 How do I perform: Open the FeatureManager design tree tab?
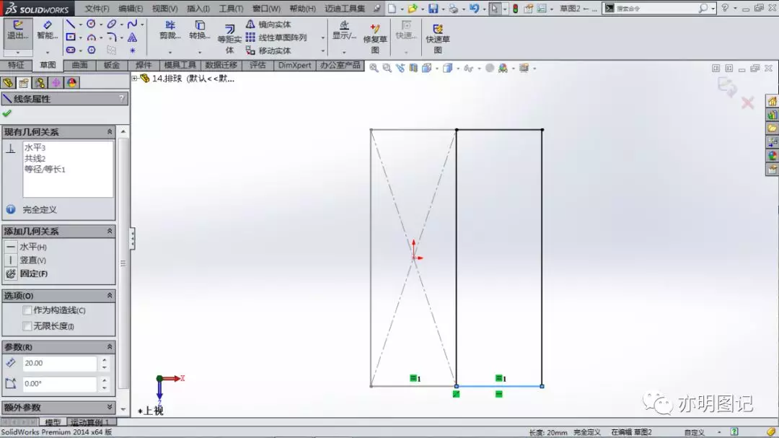click(8, 82)
